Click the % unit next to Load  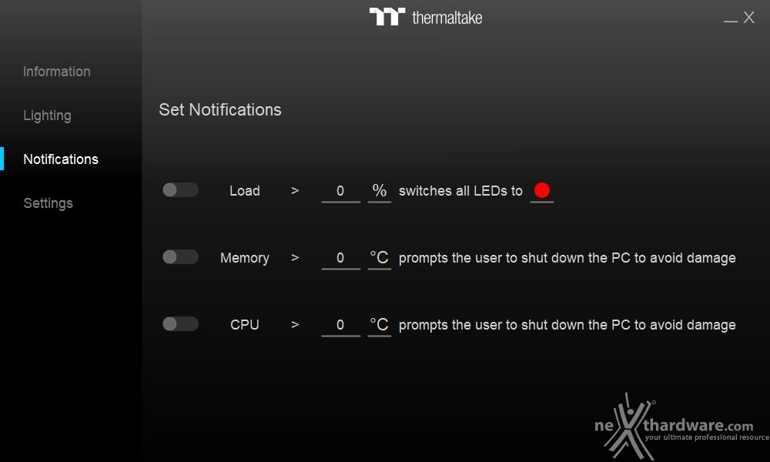point(379,190)
